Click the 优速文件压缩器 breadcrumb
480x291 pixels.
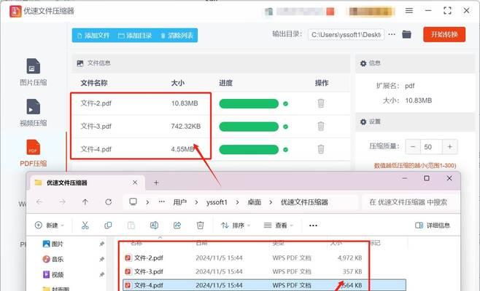coord(304,202)
